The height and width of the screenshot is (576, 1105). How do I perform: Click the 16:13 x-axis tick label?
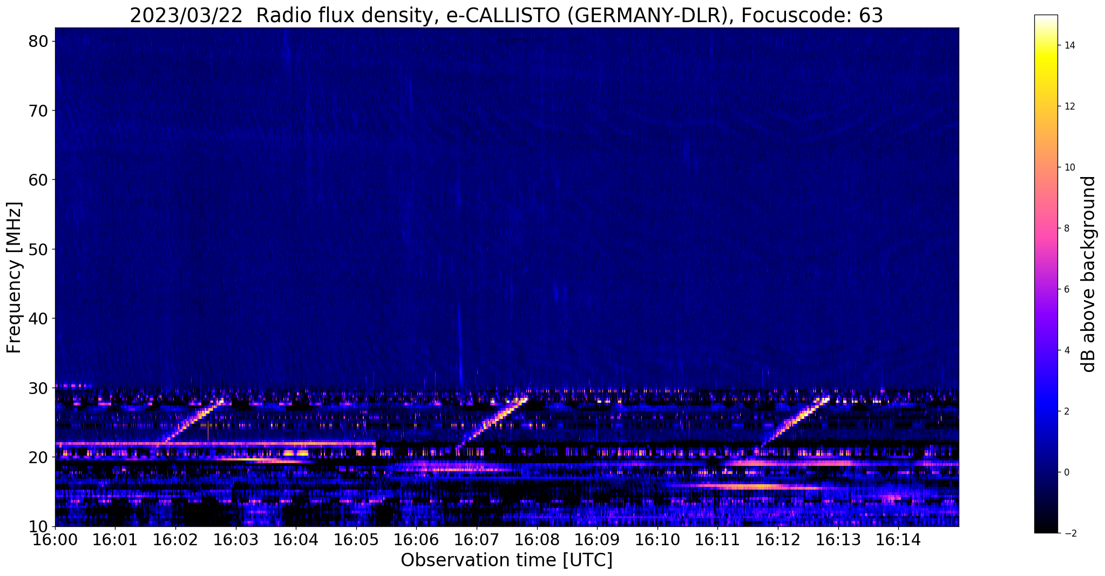click(x=838, y=540)
